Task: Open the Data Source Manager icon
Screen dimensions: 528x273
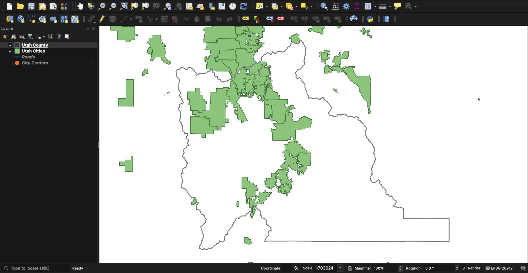Action: (10, 19)
